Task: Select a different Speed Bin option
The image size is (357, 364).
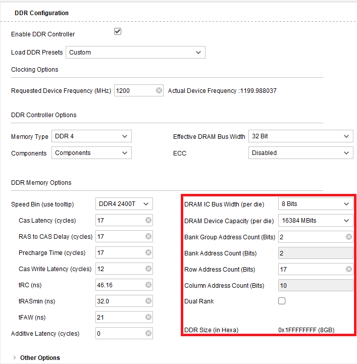Action: [x=124, y=204]
